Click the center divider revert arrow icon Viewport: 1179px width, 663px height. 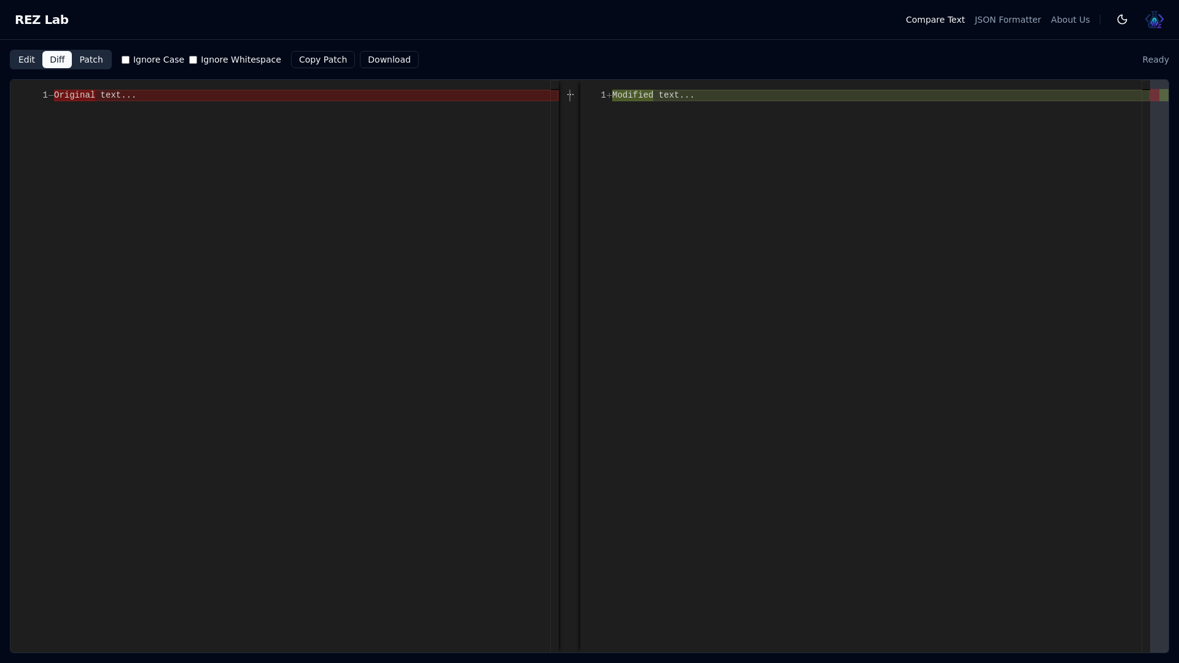pos(570,95)
